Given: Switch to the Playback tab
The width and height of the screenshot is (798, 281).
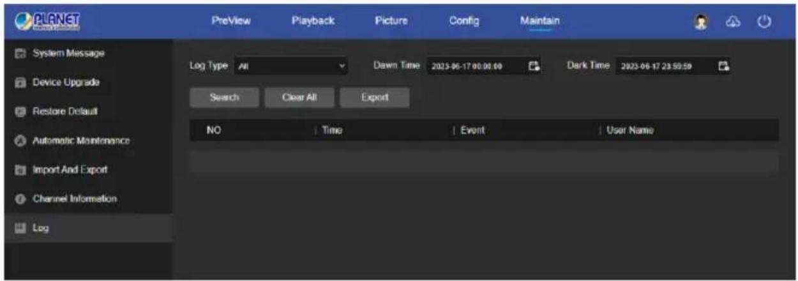Looking at the screenshot, I should coord(313,21).
